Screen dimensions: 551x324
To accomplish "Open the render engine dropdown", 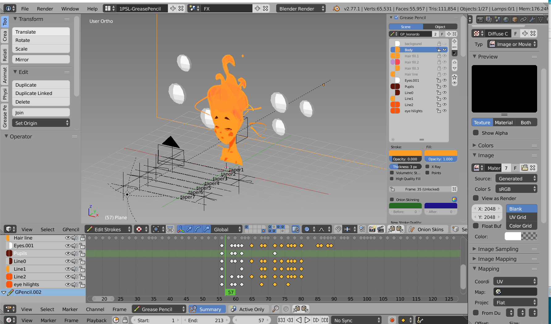I will point(301,9).
